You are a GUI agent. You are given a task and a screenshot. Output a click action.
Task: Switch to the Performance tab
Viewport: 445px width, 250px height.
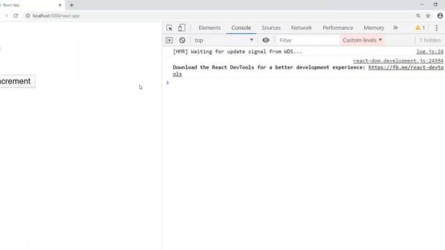click(338, 28)
